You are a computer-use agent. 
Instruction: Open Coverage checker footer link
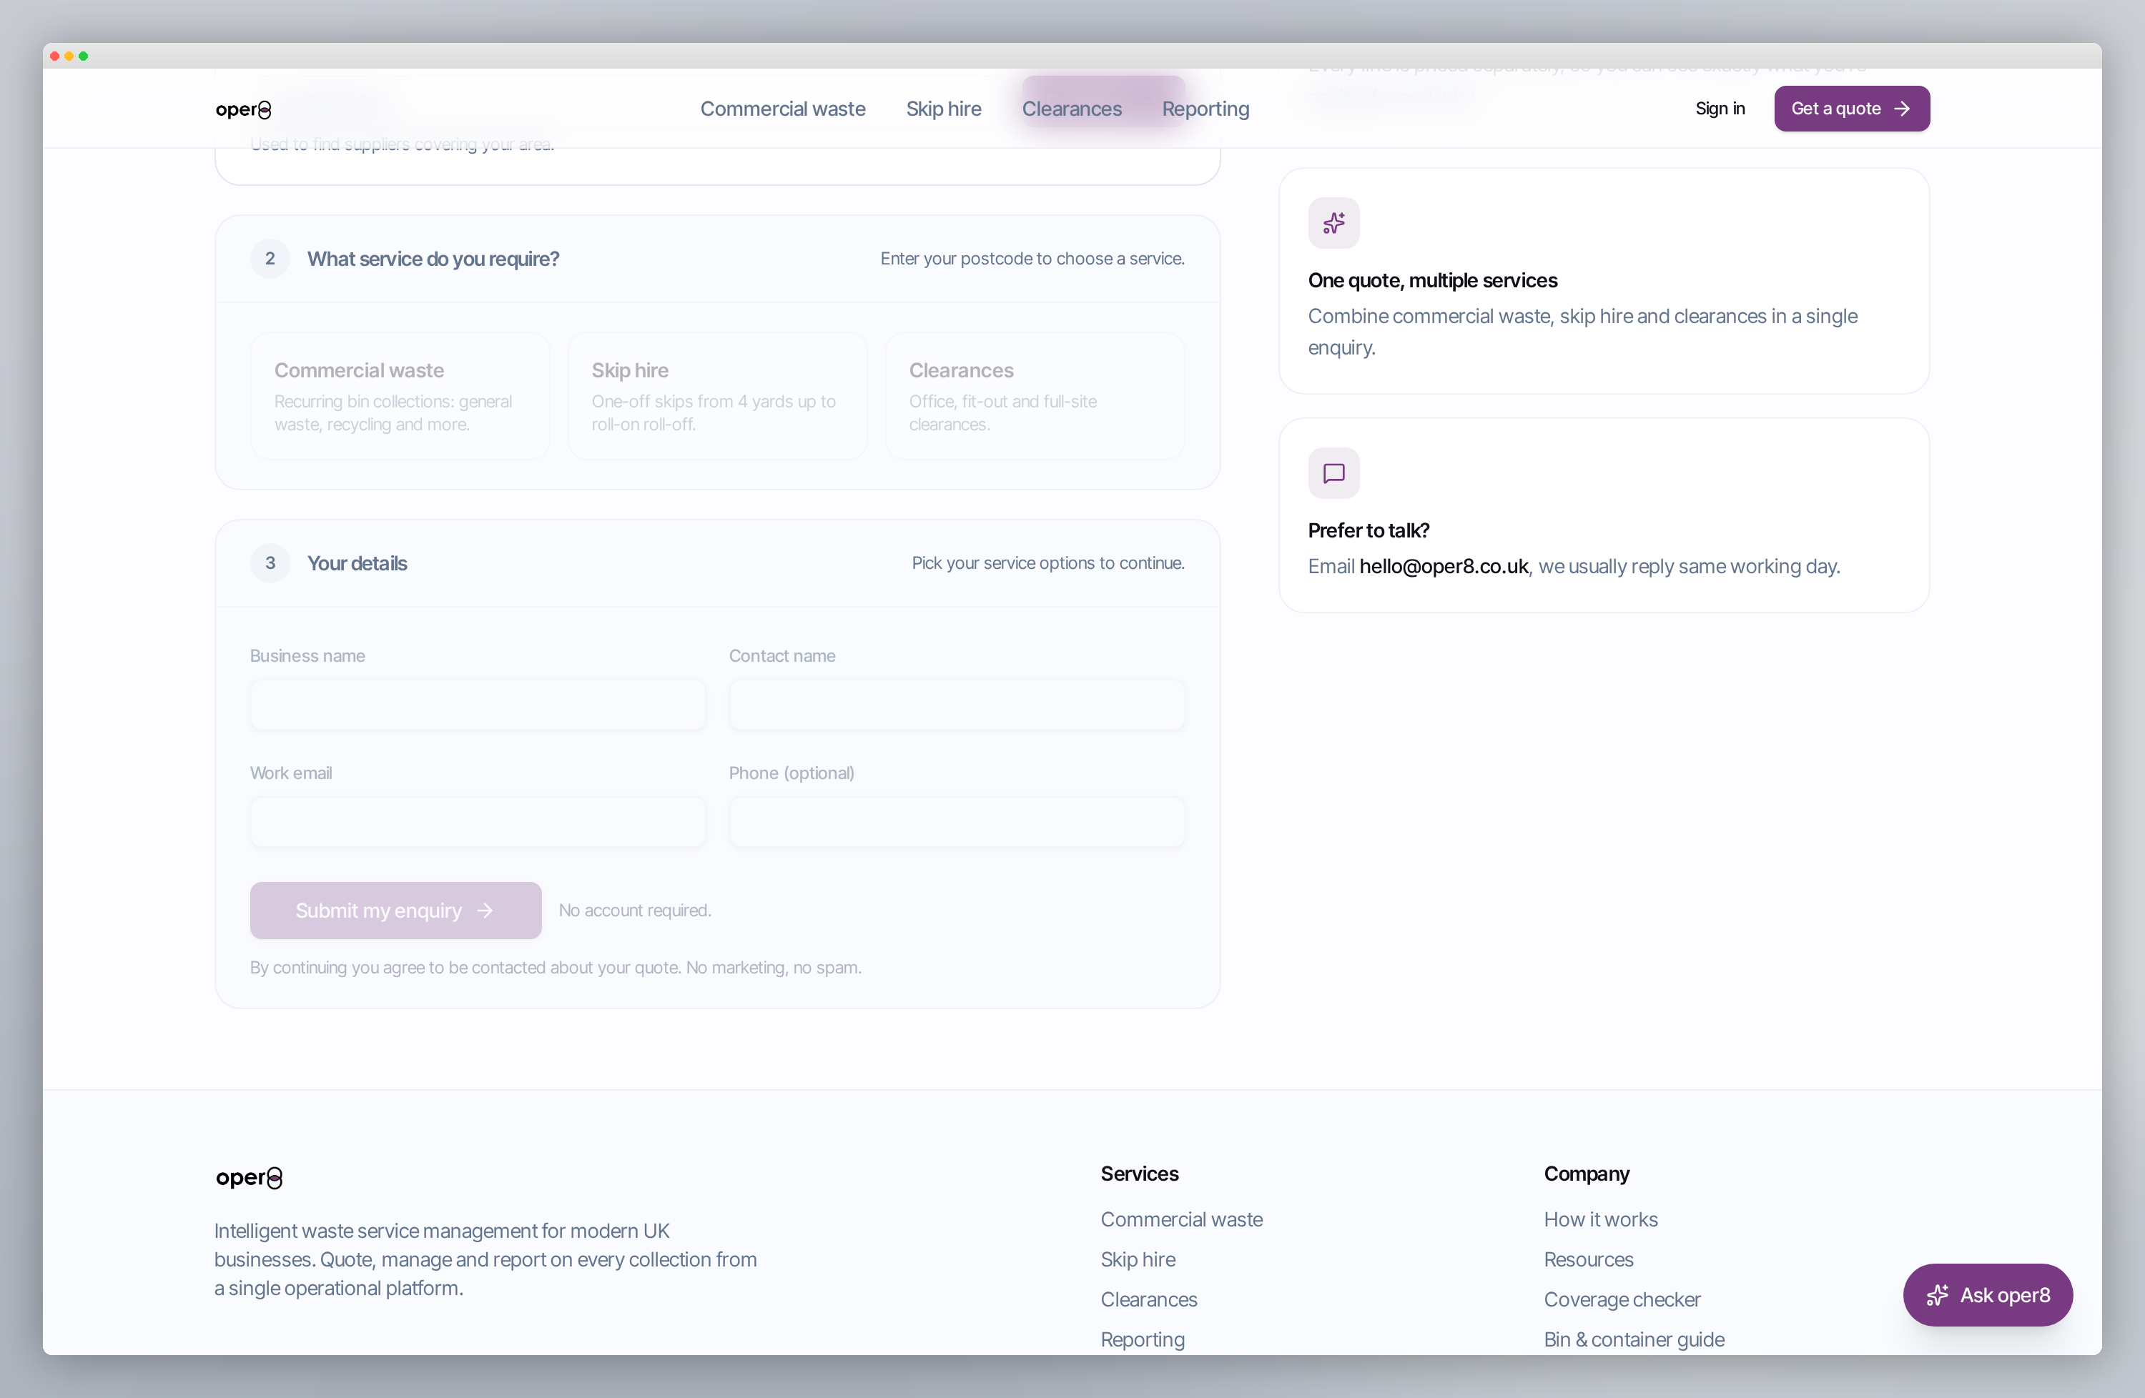click(1622, 1299)
